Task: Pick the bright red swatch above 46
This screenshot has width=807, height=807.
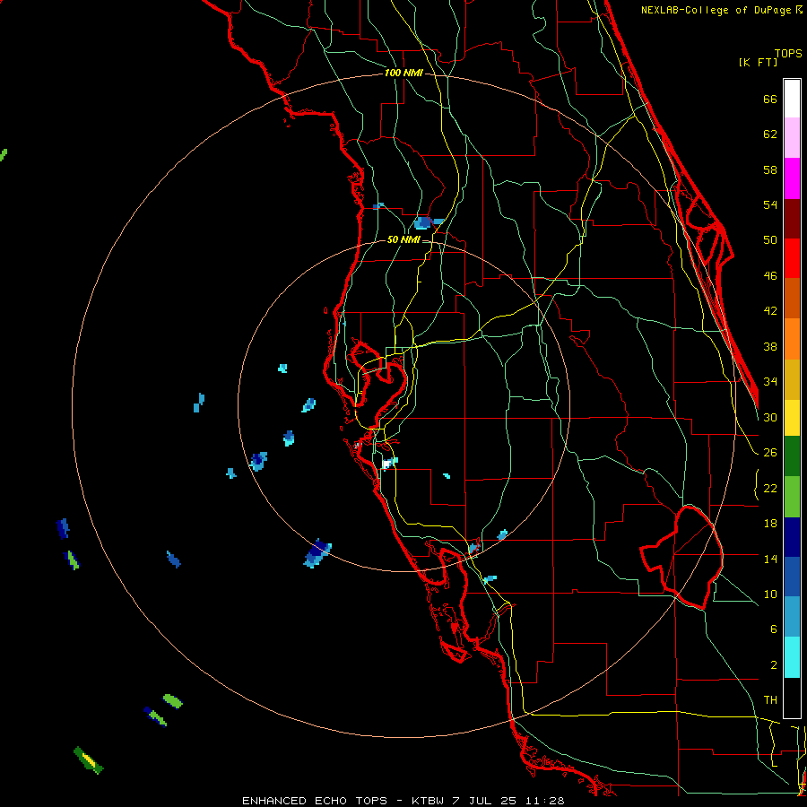Action: (x=792, y=258)
